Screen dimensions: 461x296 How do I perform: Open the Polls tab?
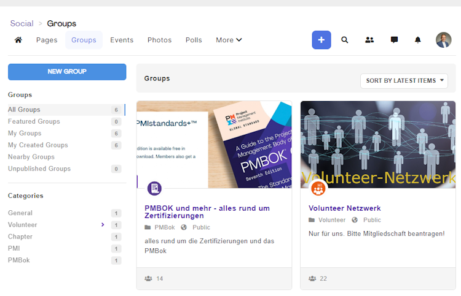(194, 40)
